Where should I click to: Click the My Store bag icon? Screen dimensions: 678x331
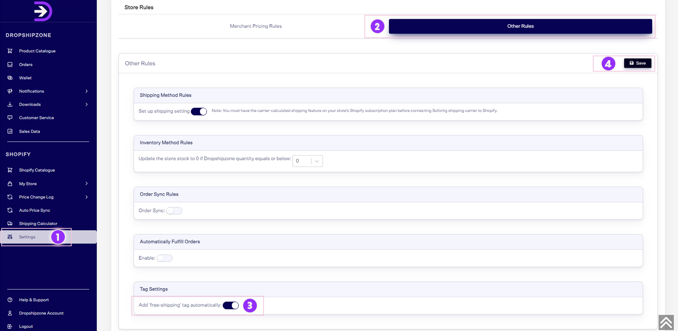click(10, 184)
